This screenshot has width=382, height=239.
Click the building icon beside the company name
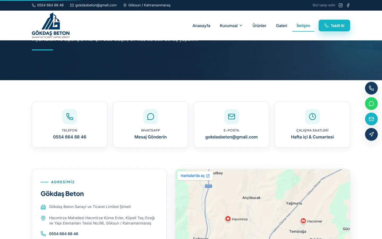pos(43,207)
